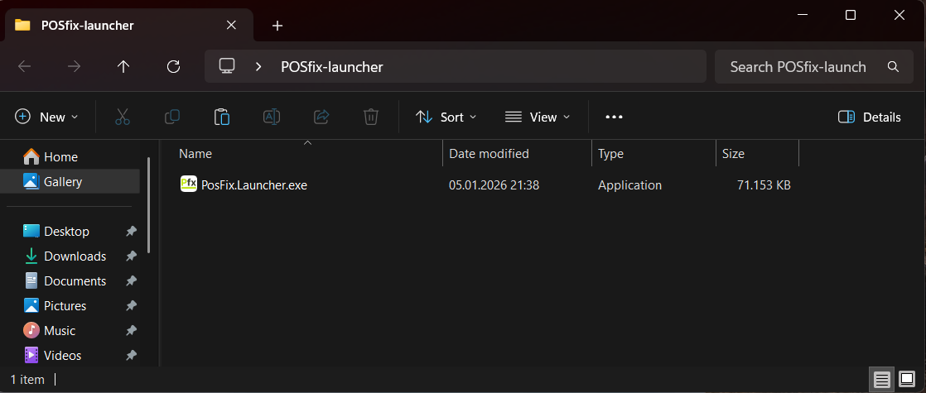Switch to large thumbnails view in status bar

907,380
